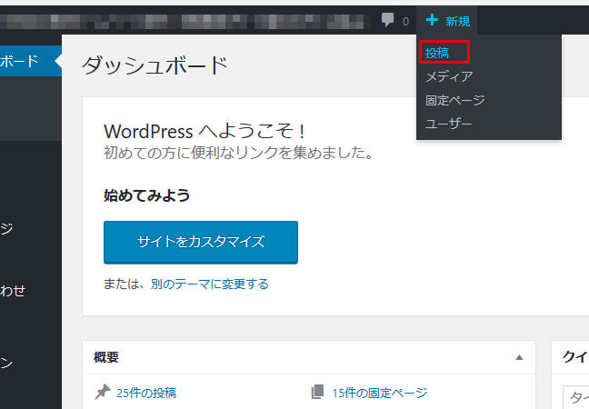The height and width of the screenshot is (409, 589).
Task: Open the ダッシュボード item in the sidebar
Action: pos(31,61)
